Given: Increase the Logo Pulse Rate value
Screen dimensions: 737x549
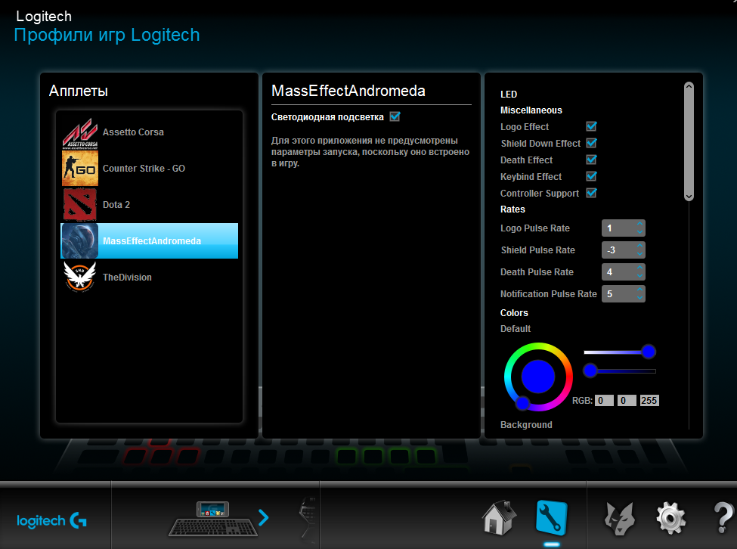Looking at the screenshot, I should click(x=639, y=224).
